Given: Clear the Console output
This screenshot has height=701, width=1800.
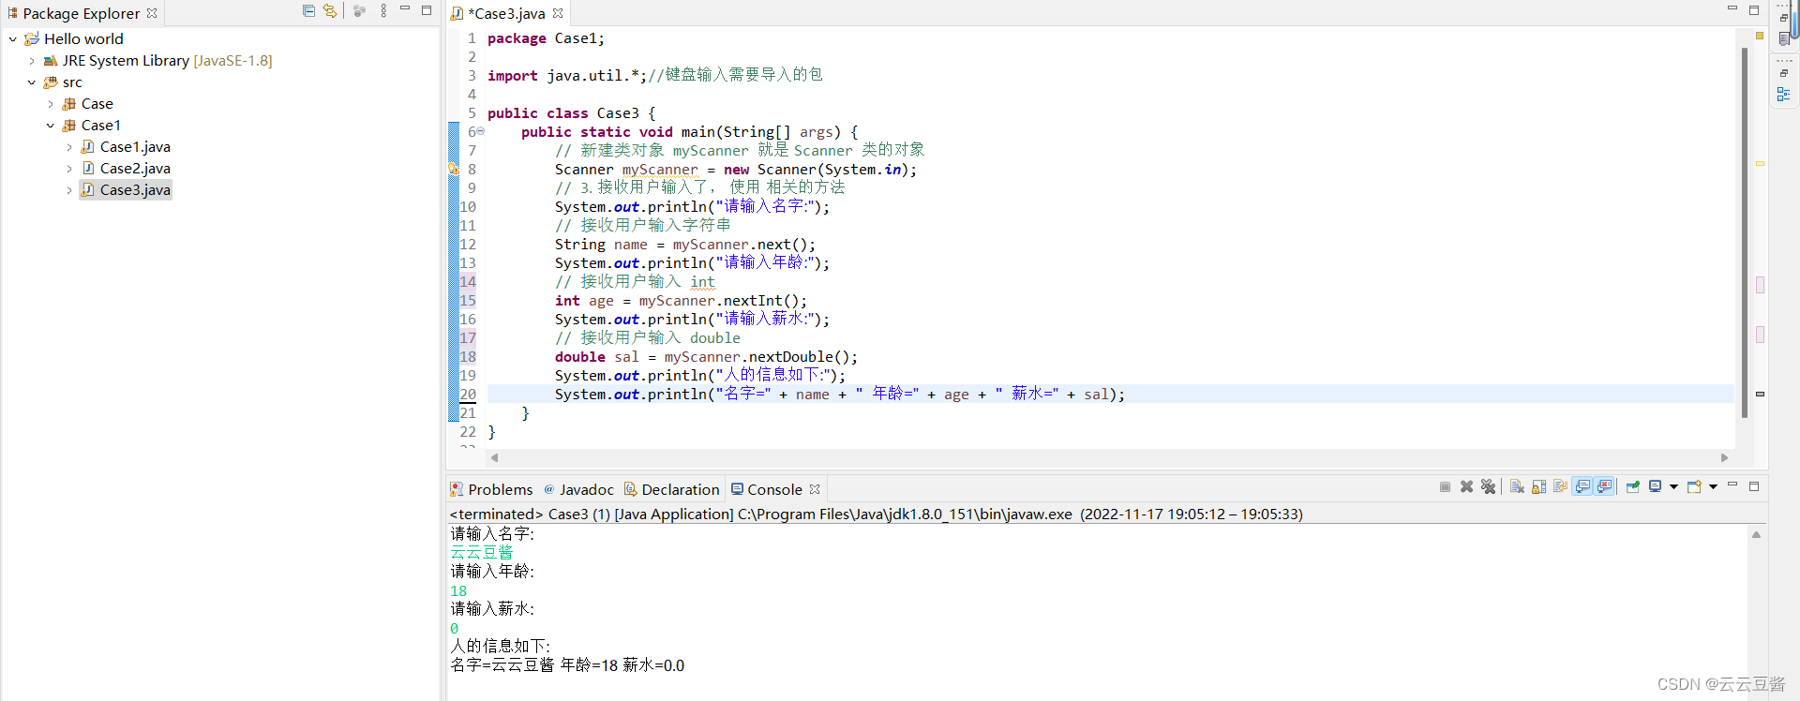Looking at the screenshot, I should pos(1517,487).
